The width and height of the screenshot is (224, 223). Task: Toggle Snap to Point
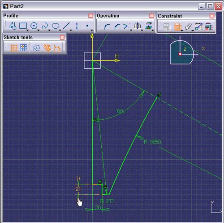[x=23, y=48]
